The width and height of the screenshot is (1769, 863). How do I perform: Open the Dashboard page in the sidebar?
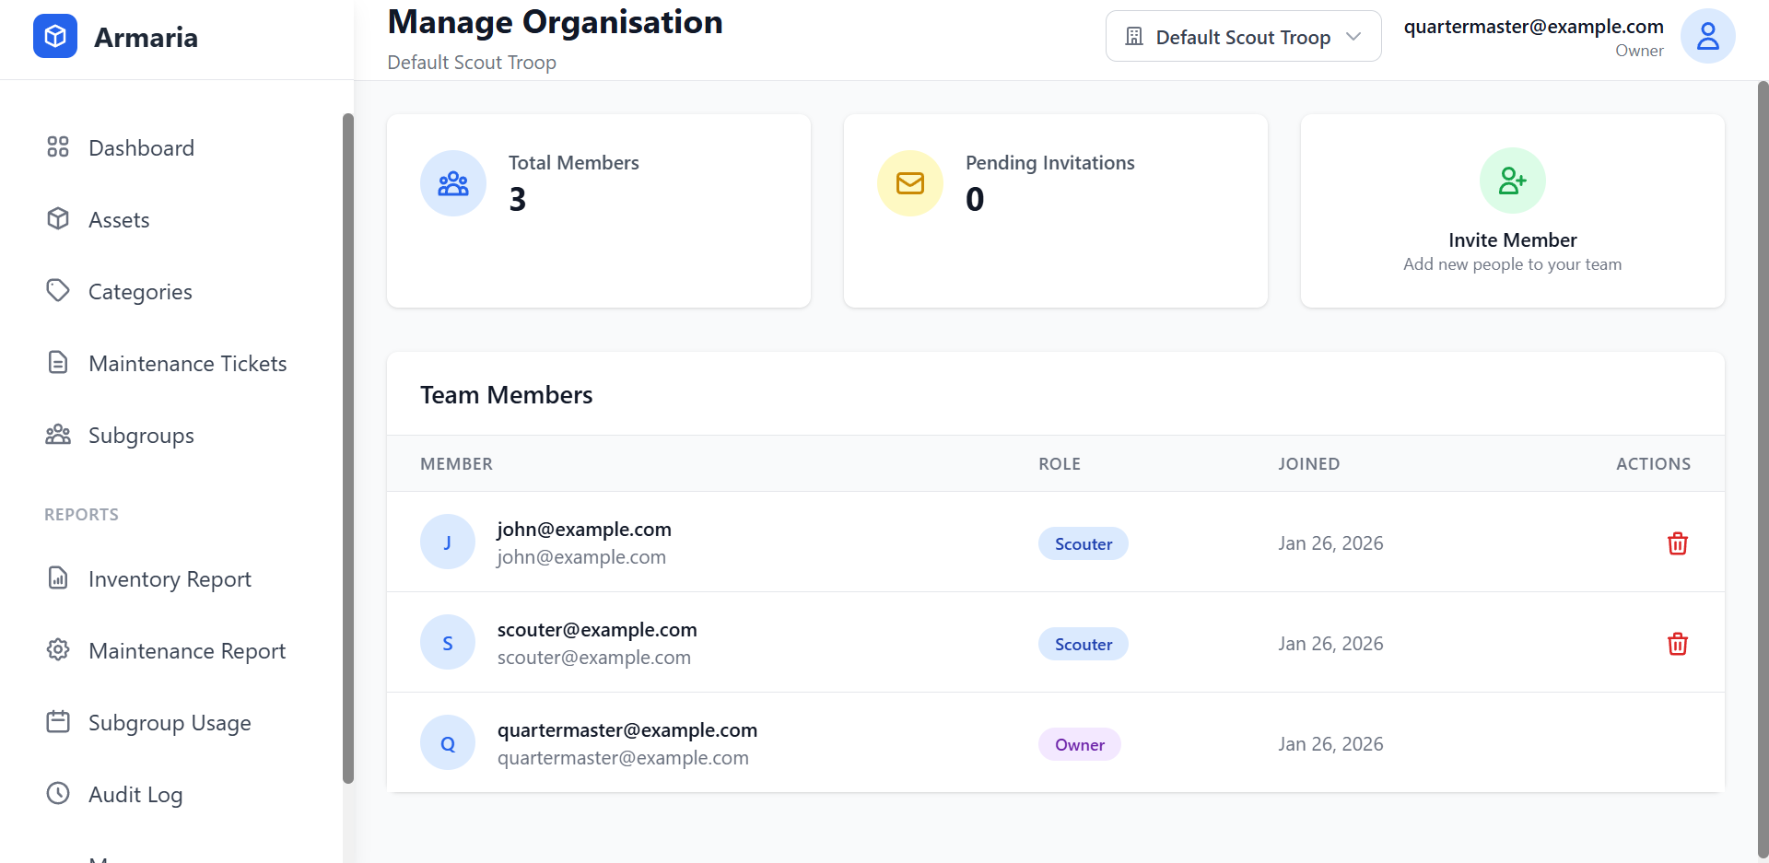(141, 148)
